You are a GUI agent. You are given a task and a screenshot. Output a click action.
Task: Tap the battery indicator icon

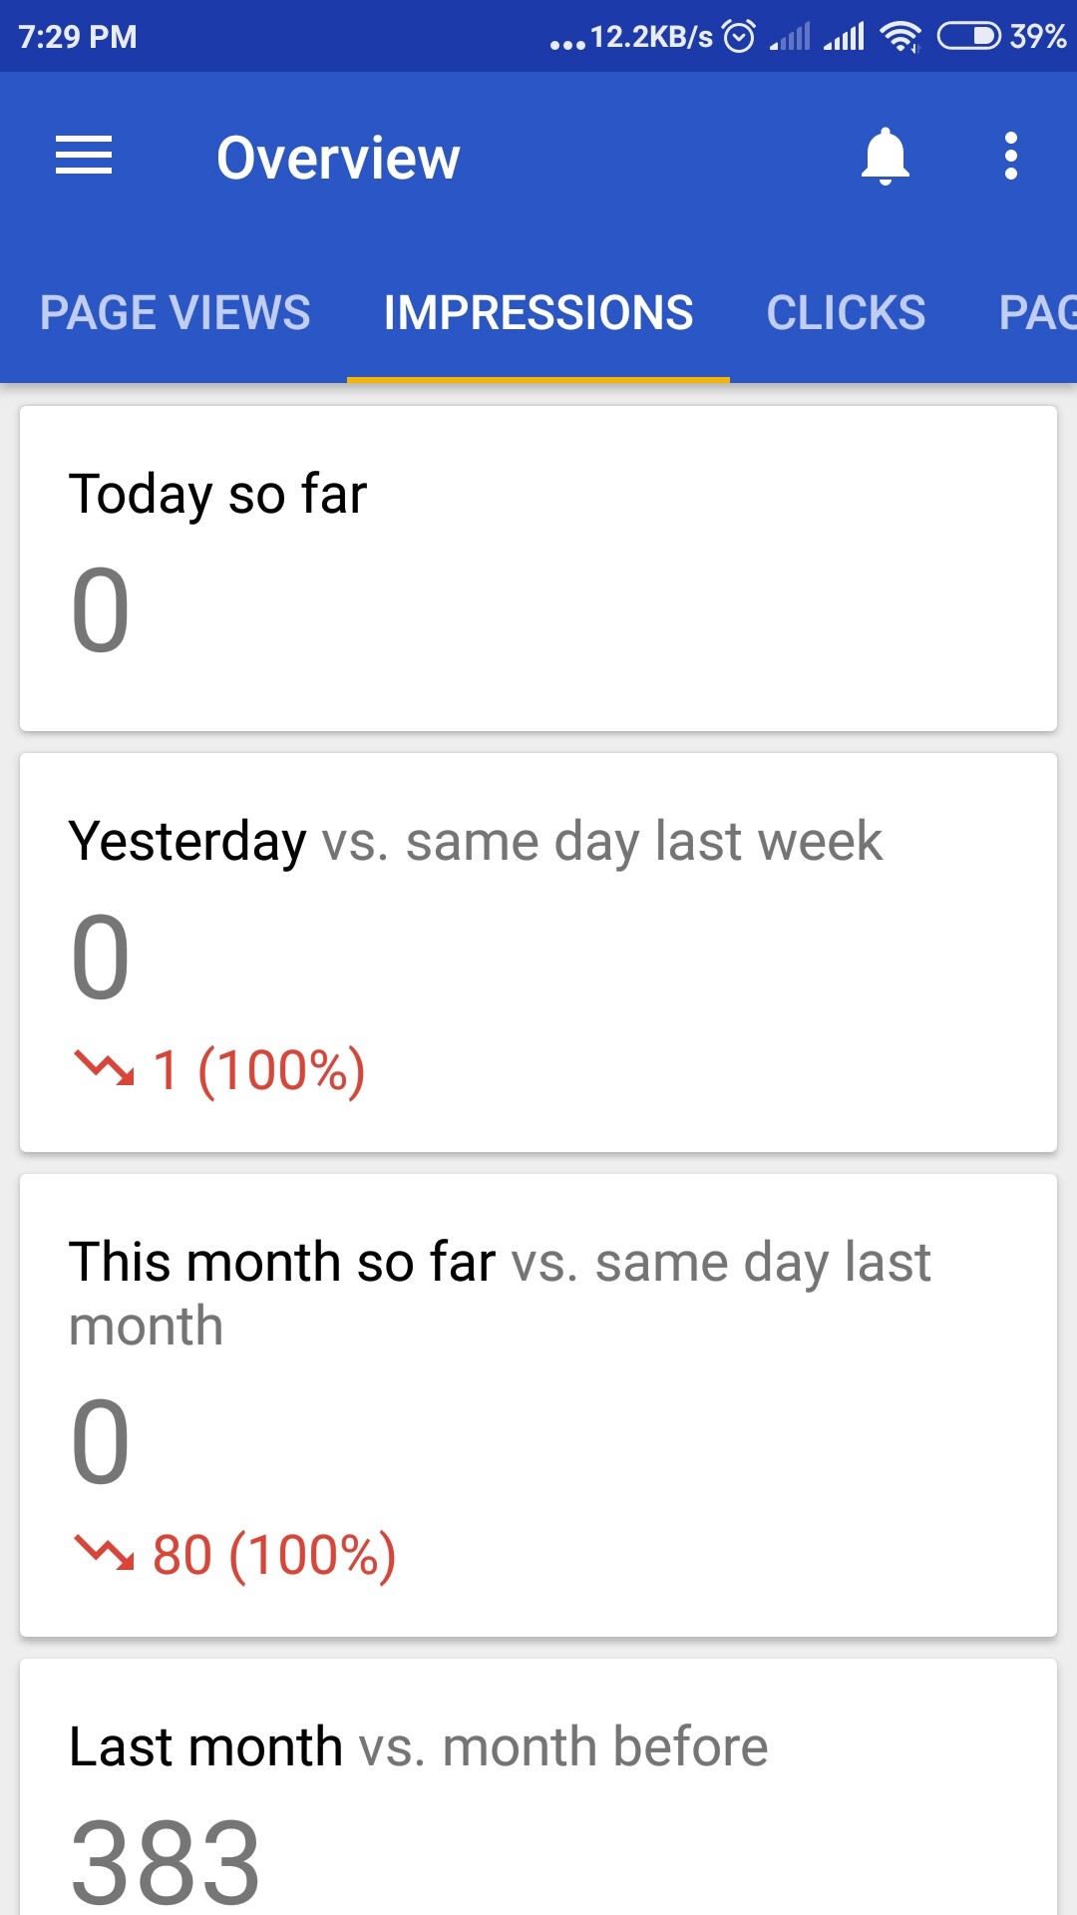[x=968, y=37]
